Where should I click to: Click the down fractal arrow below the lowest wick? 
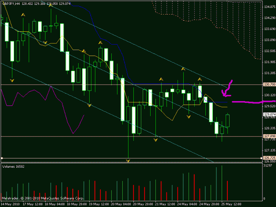pos(128,161)
